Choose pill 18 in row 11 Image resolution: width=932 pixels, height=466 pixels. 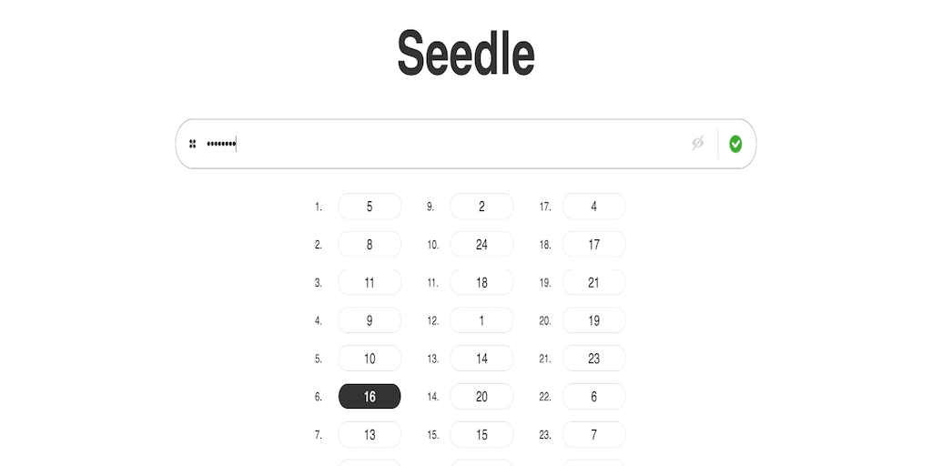coord(481,283)
